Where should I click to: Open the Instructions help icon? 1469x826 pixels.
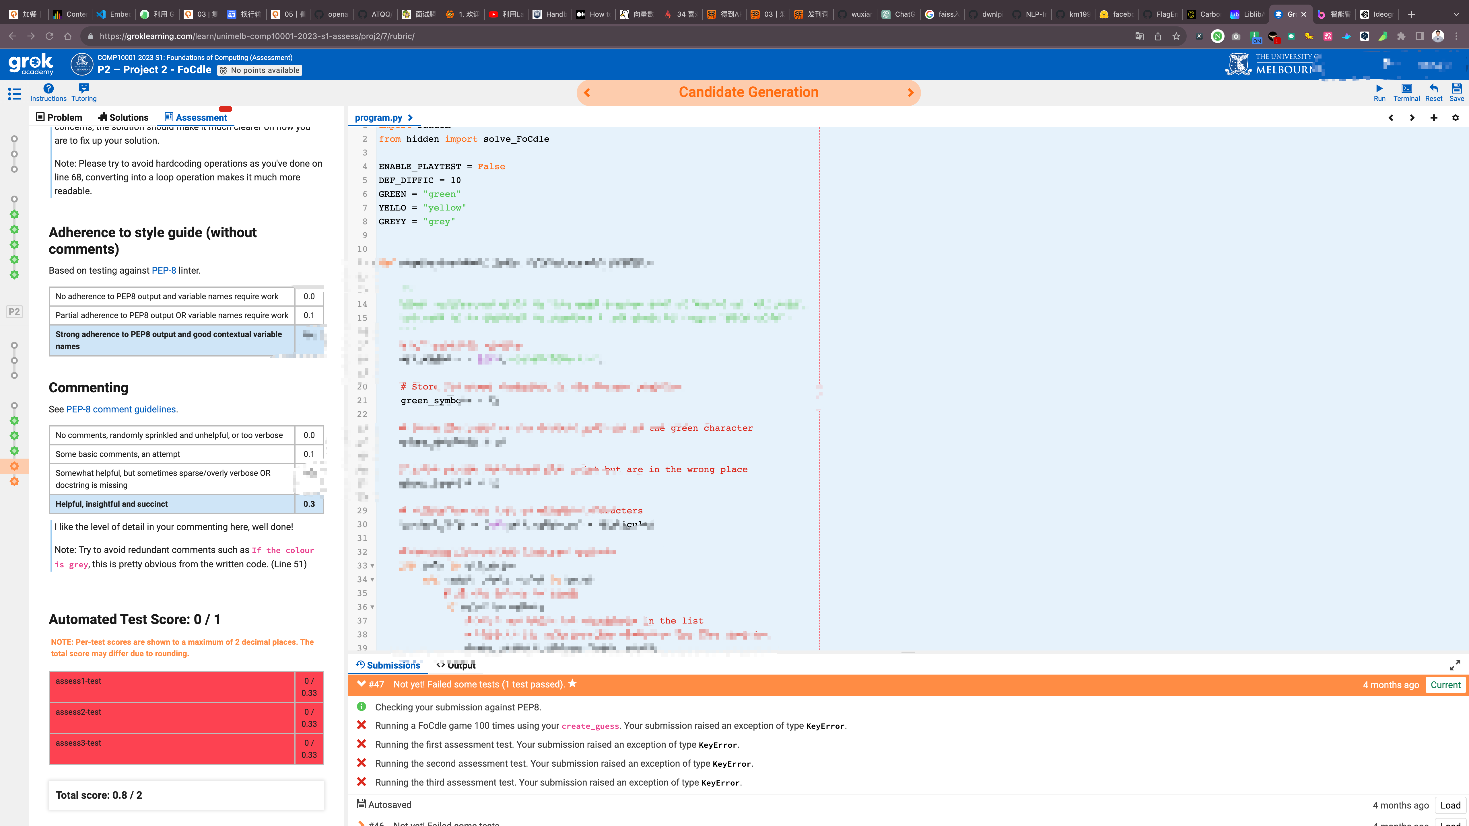tap(48, 92)
